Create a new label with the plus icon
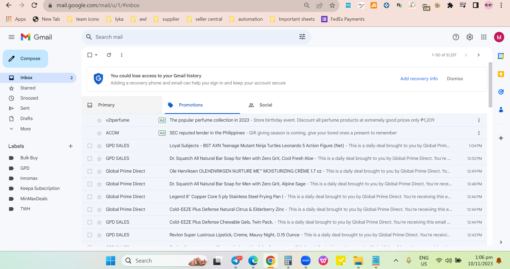Screen dimensions: 510x269 point(71,146)
